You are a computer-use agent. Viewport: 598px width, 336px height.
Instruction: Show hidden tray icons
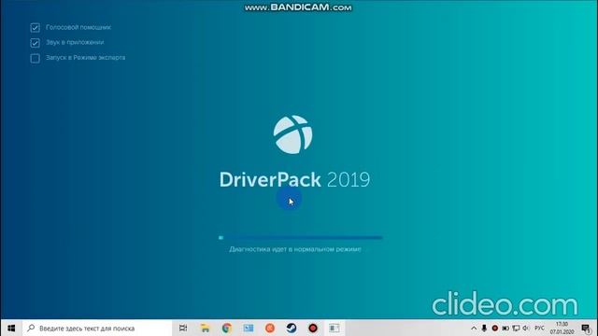[x=474, y=328]
